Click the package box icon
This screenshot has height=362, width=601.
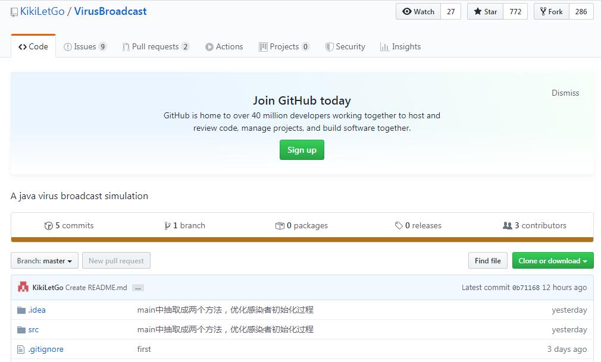click(x=280, y=226)
